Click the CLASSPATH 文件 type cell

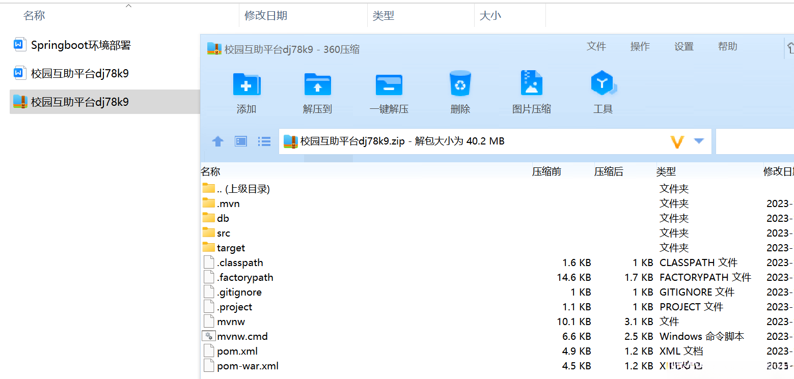[698, 263]
